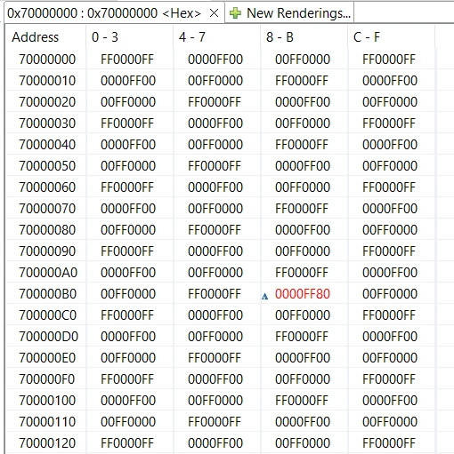Select 4-7 value in row 70000080
The width and height of the screenshot is (454, 454).
215,230
